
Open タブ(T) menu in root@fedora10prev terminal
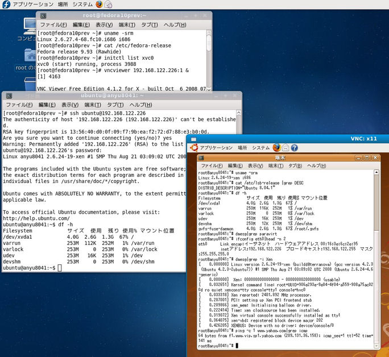150,25
